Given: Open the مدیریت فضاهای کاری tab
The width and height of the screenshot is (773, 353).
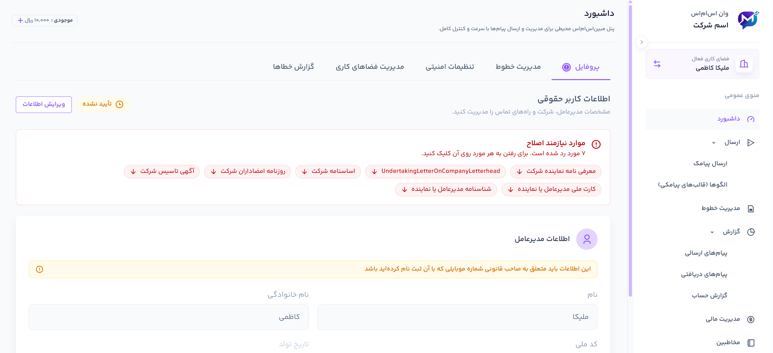Looking at the screenshot, I should click(370, 67).
